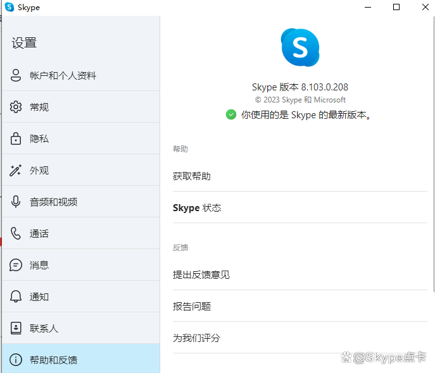This screenshot has width=435, height=373.
Task: Open the Skype 状态 page
Action: click(x=300, y=207)
